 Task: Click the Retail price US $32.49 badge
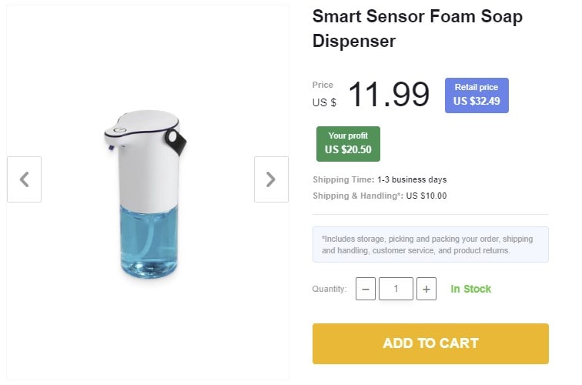[477, 95]
